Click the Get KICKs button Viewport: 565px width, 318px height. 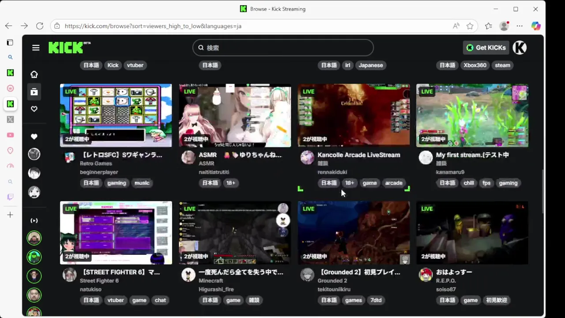(x=486, y=48)
